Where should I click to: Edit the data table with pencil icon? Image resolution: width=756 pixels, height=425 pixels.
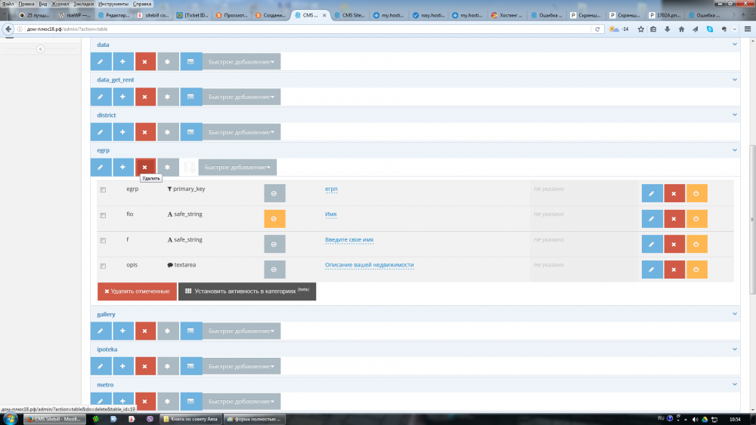(101, 62)
